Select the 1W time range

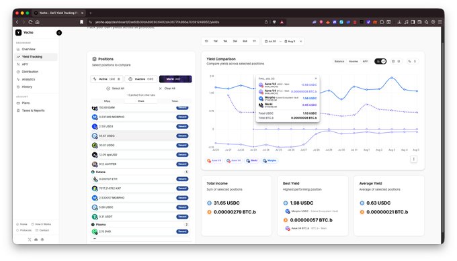tap(216, 42)
